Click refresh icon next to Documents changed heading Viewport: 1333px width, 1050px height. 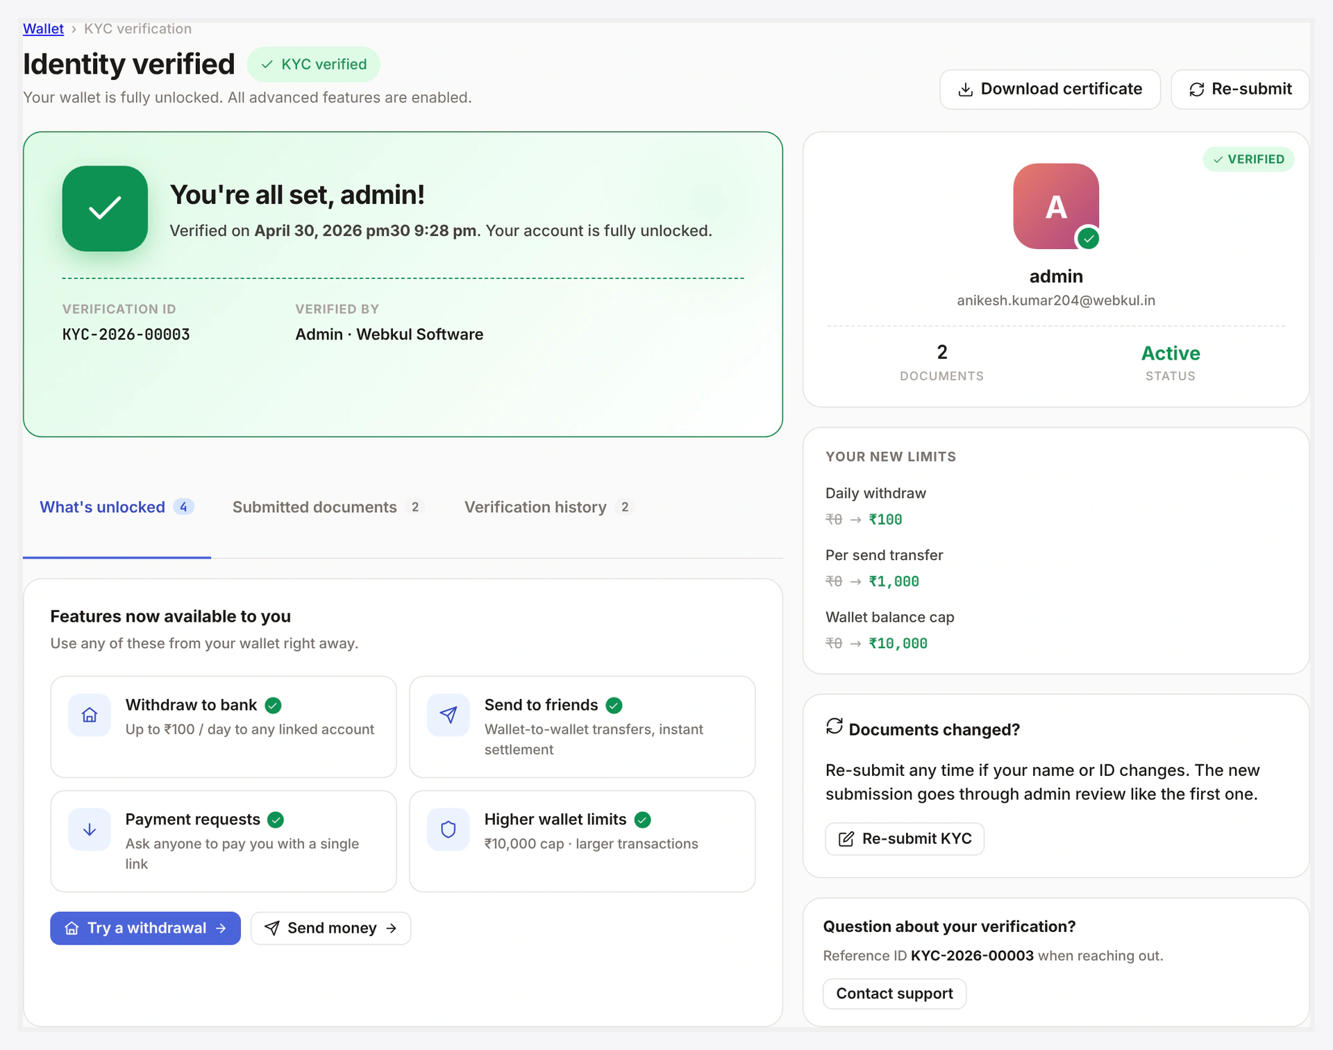click(835, 726)
